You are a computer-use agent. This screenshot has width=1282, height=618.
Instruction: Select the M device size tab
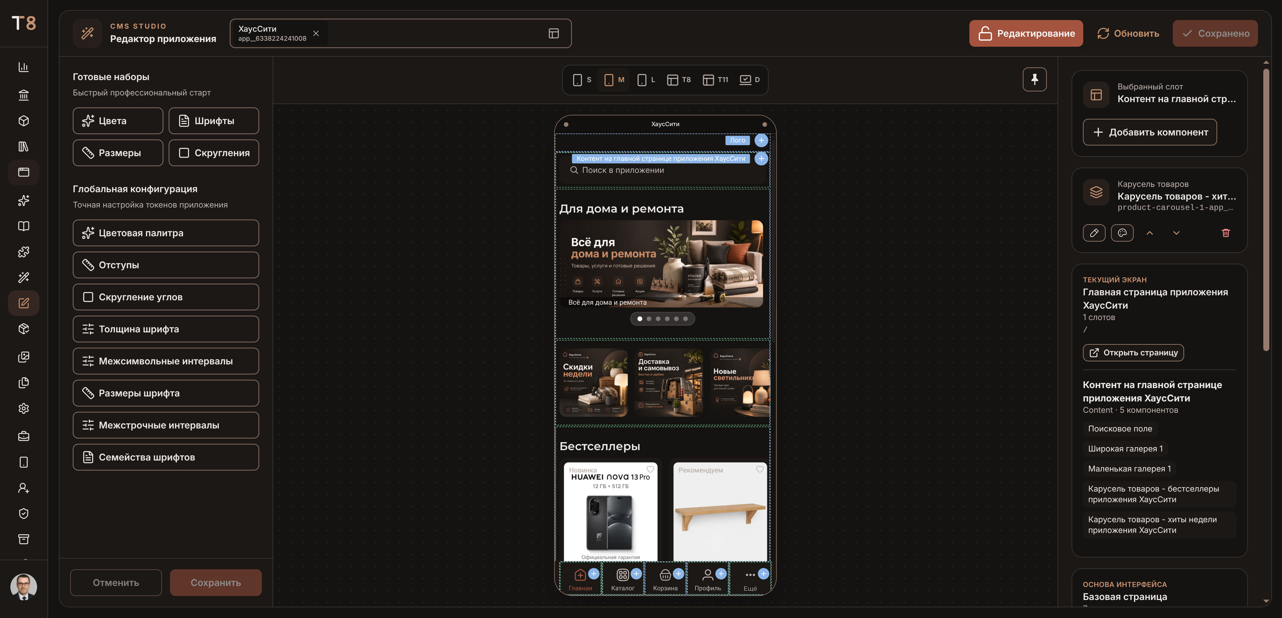click(x=614, y=79)
